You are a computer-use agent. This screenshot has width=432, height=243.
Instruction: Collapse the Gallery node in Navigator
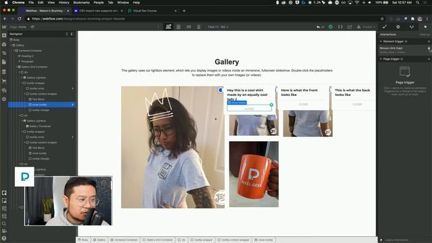(11, 45)
